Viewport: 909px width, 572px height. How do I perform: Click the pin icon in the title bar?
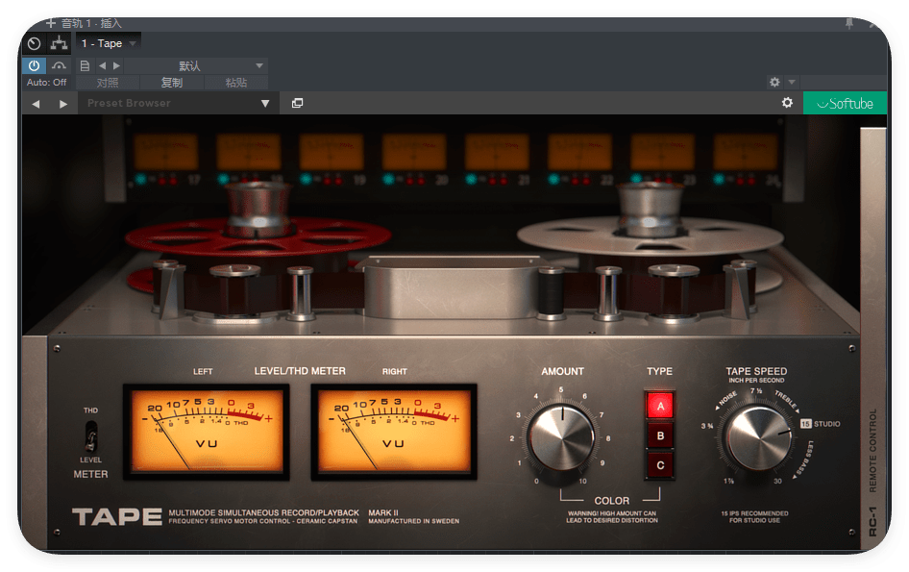click(849, 23)
